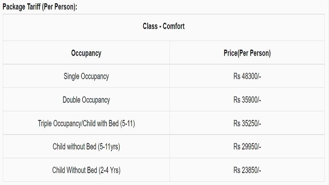
Task: Click the word Tariff in the heading
Action: (x=34, y=7)
